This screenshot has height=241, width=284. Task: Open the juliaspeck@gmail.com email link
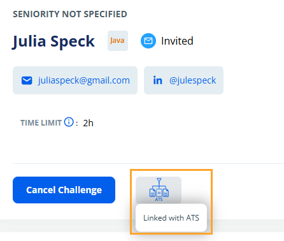click(x=84, y=80)
